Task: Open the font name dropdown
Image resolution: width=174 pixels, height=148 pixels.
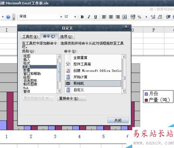Action: [61, 17]
